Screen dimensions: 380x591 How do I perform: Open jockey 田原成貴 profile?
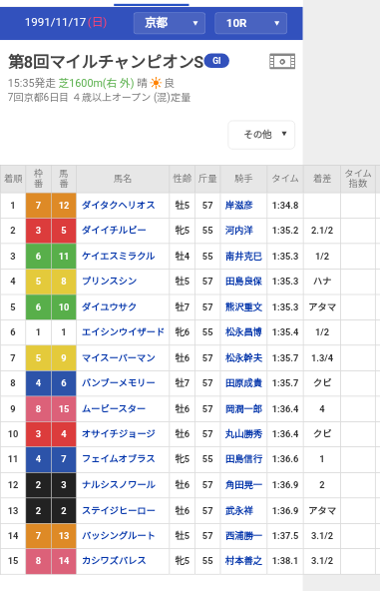click(x=243, y=383)
